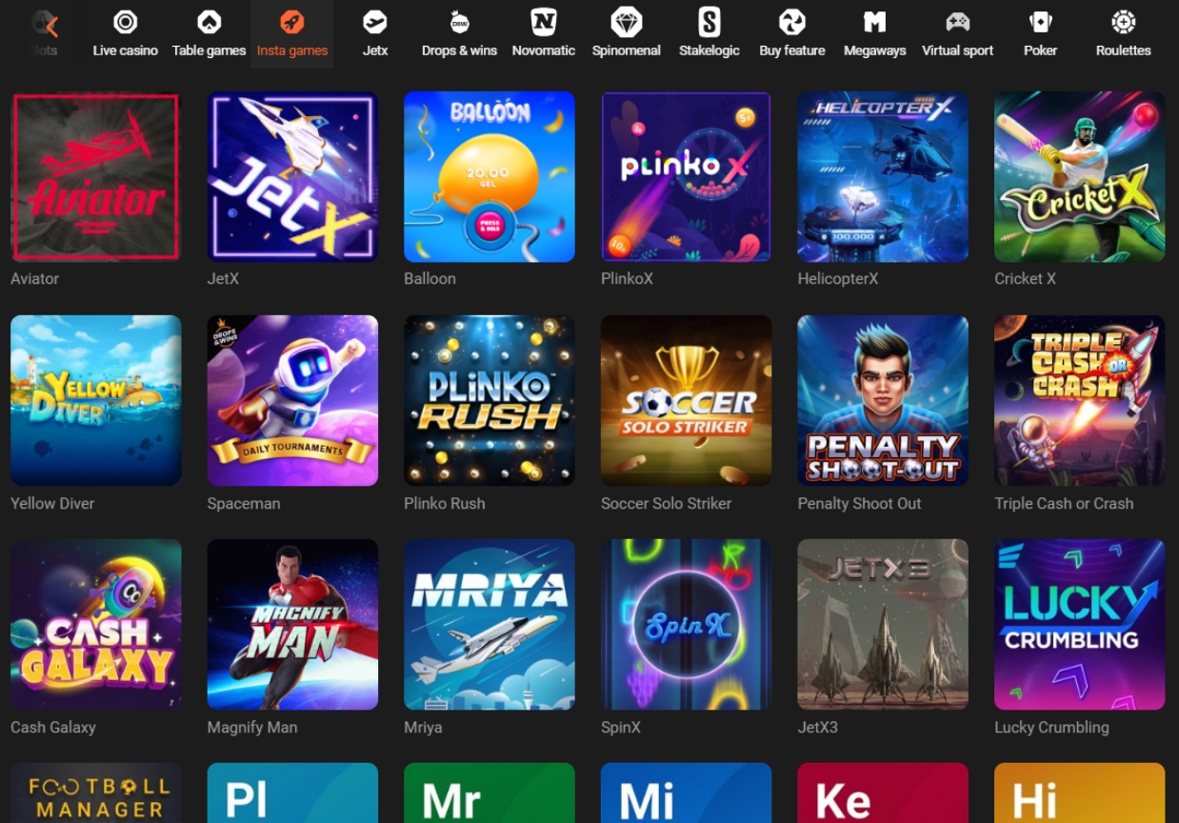Launch Penalty Shoot Out game thumbnail
Viewport: 1179px width, 823px height.
[x=883, y=400]
